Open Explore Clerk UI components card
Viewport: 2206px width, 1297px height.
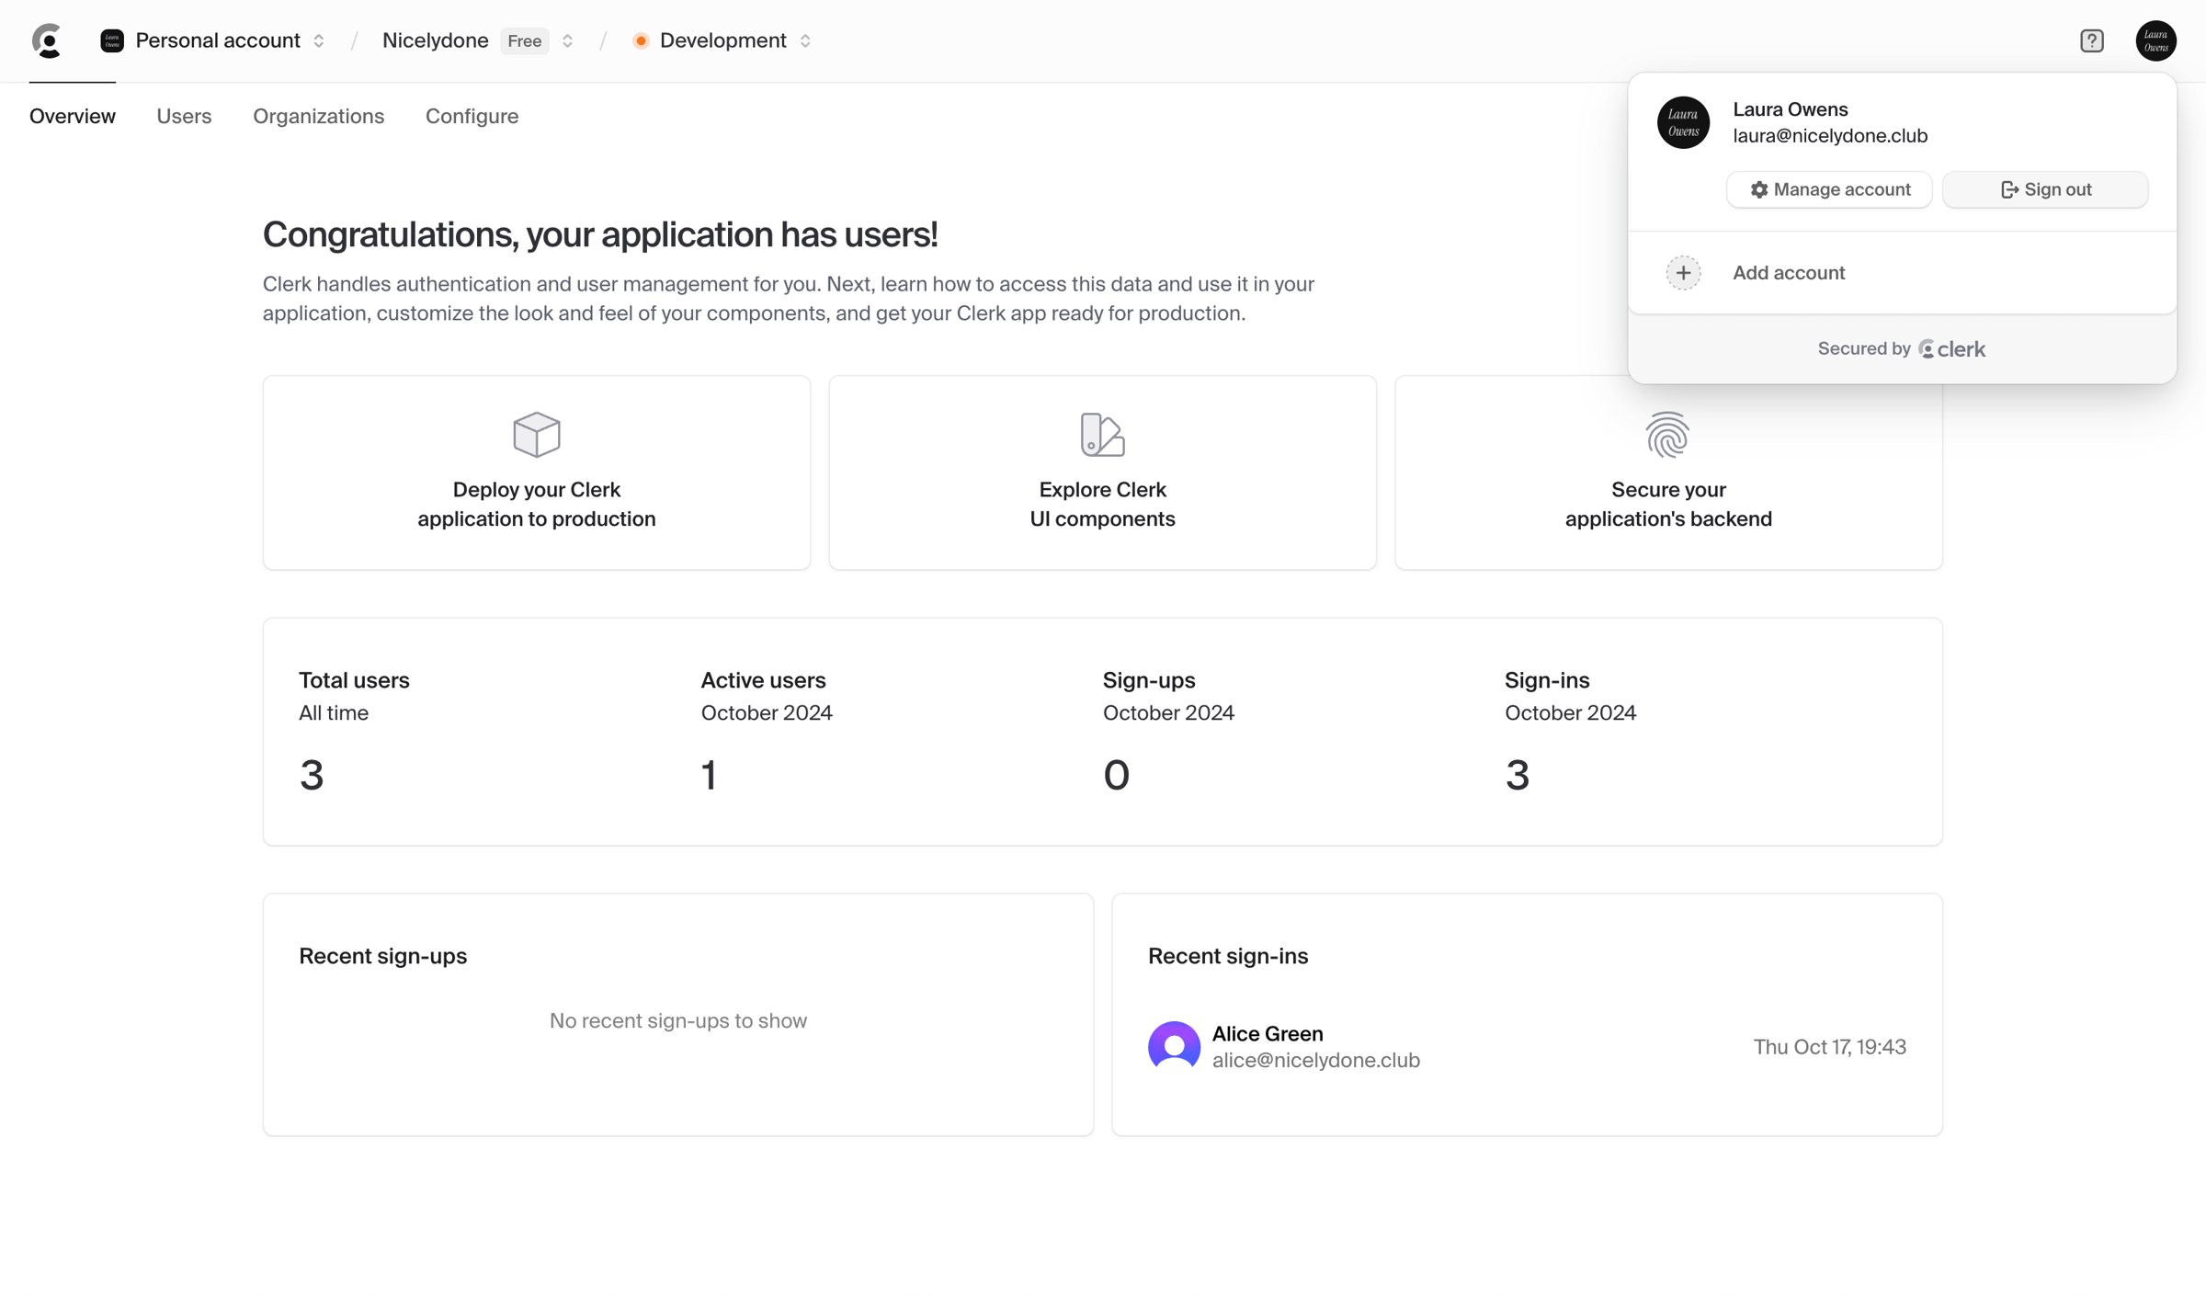1102,472
